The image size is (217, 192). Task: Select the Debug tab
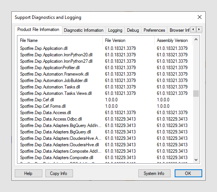133,30
